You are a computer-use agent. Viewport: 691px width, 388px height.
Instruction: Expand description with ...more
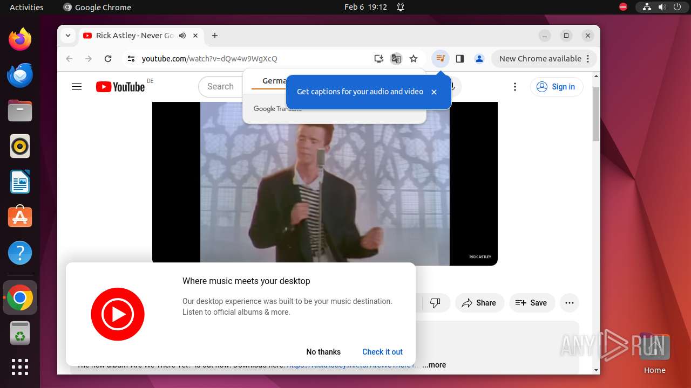coord(434,365)
